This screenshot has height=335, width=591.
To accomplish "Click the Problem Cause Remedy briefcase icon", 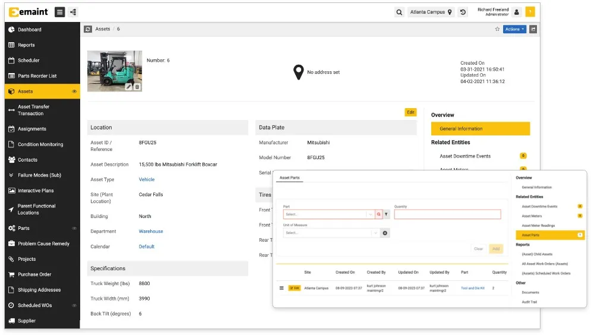I will 12,244.
